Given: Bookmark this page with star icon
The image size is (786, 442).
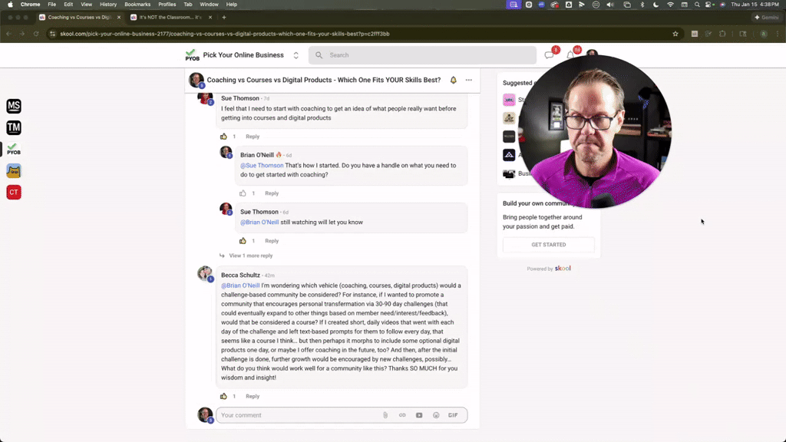Looking at the screenshot, I should (675, 34).
